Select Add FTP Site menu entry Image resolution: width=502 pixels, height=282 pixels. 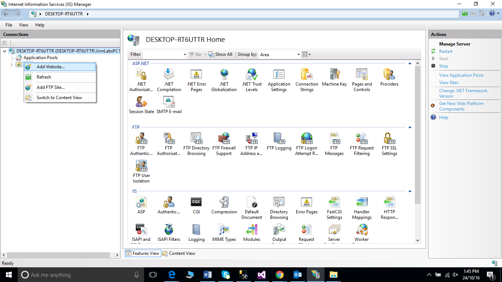51,87
